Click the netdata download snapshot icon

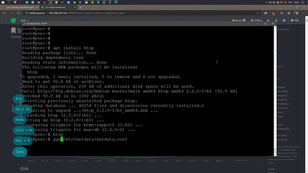[x=268, y=20]
